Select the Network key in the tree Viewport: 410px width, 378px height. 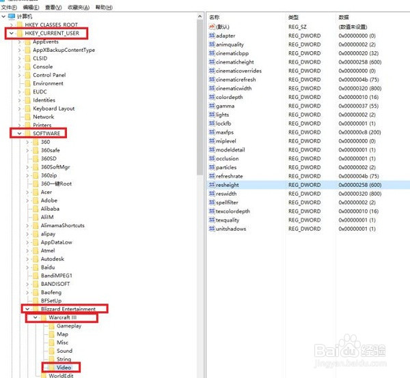click(x=44, y=117)
